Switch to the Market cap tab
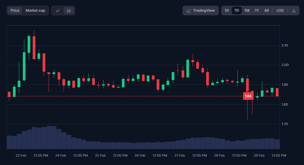Viewport: 304px width, 165px height. point(35,10)
